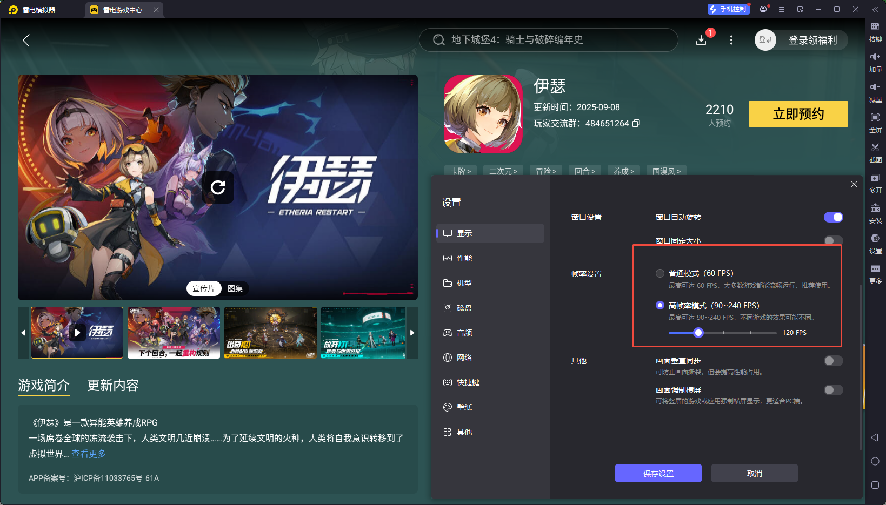Screen dimensions: 886x505
Task: Click the 登录 avatar icon
Action: point(765,40)
